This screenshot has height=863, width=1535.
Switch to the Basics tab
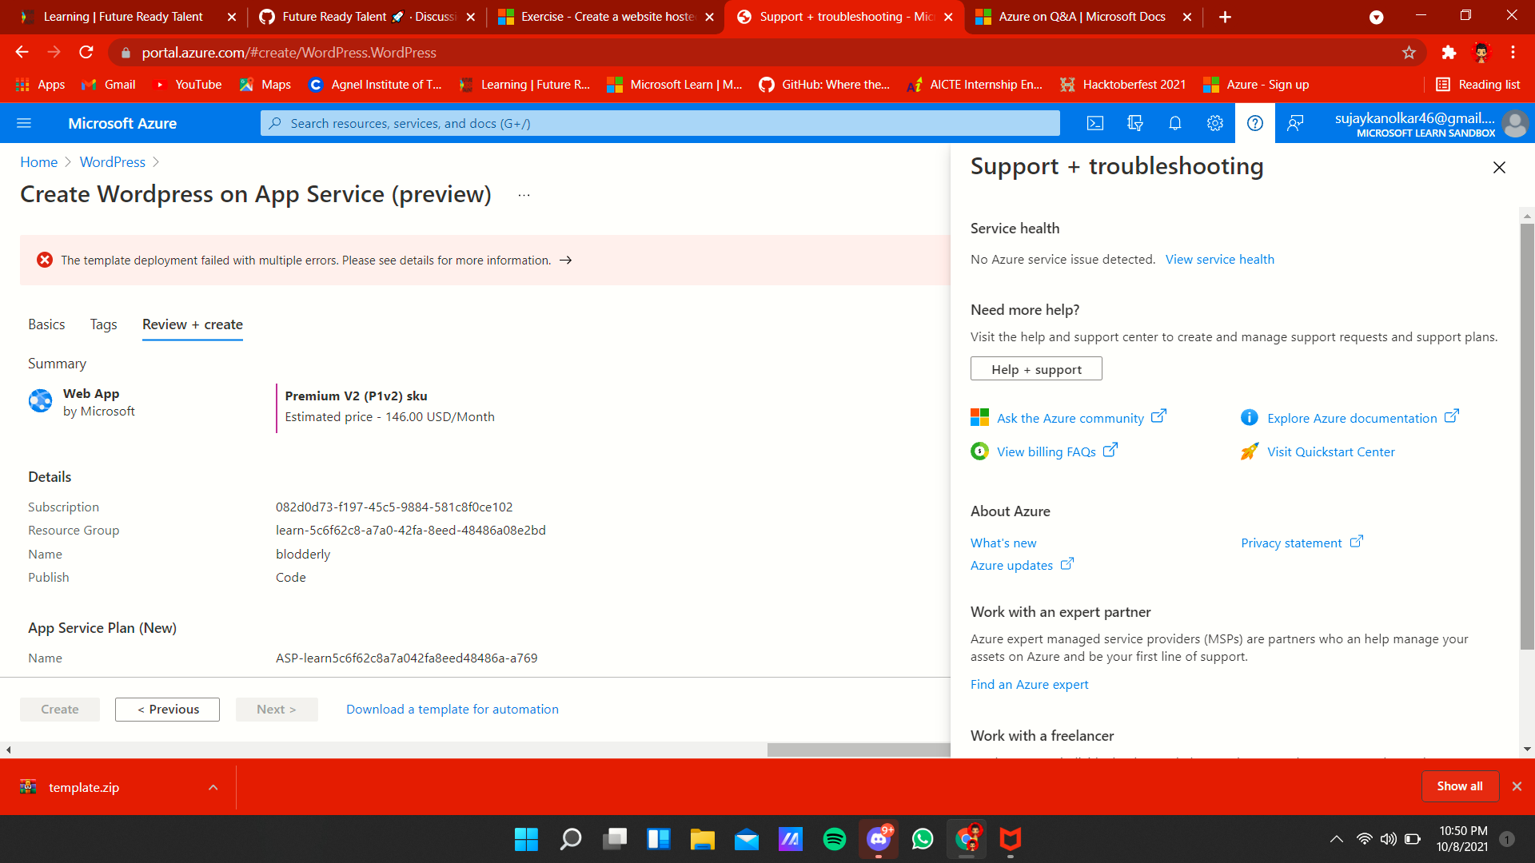tap(46, 324)
